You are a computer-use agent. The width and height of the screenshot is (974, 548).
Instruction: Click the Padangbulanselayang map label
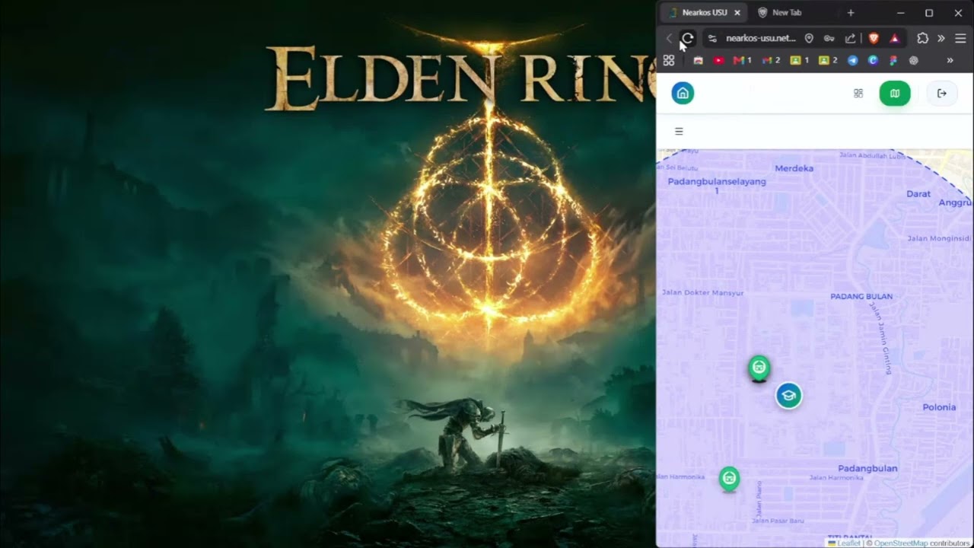tap(717, 186)
